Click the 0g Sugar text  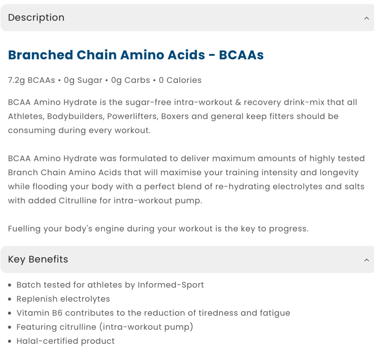(x=83, y=80)
